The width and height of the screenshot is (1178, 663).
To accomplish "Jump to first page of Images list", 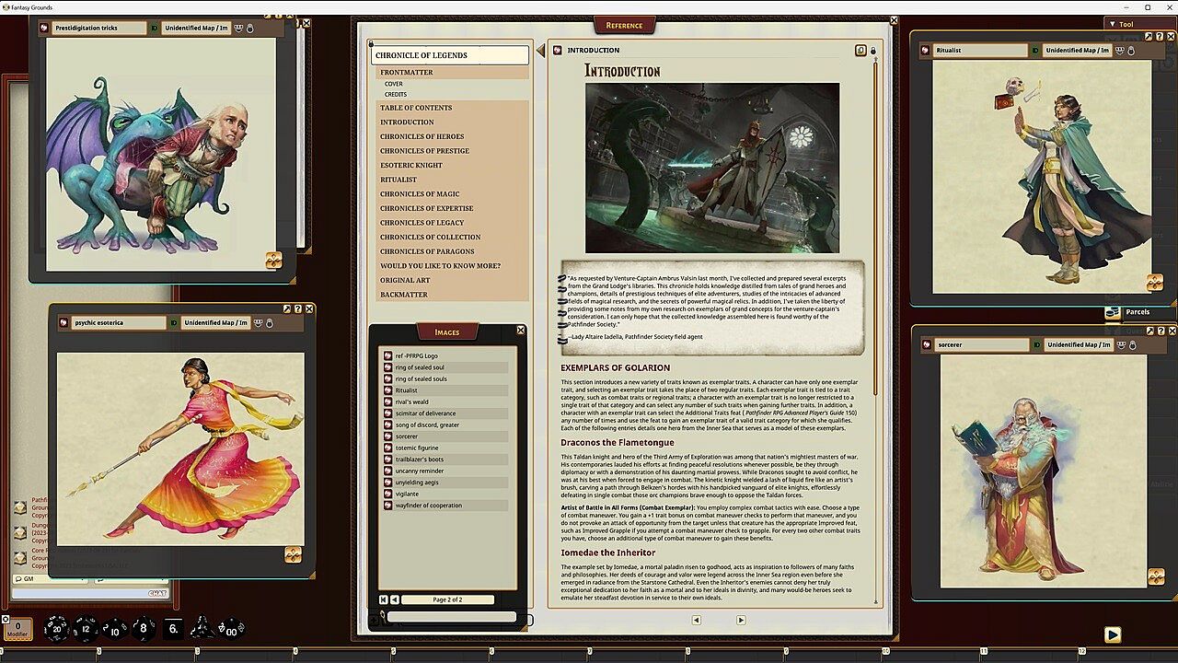I will click(384, 599).
